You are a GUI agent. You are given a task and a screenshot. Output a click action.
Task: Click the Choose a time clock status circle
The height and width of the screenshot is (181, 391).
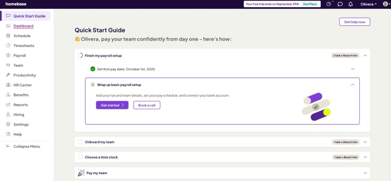point(80,157)
